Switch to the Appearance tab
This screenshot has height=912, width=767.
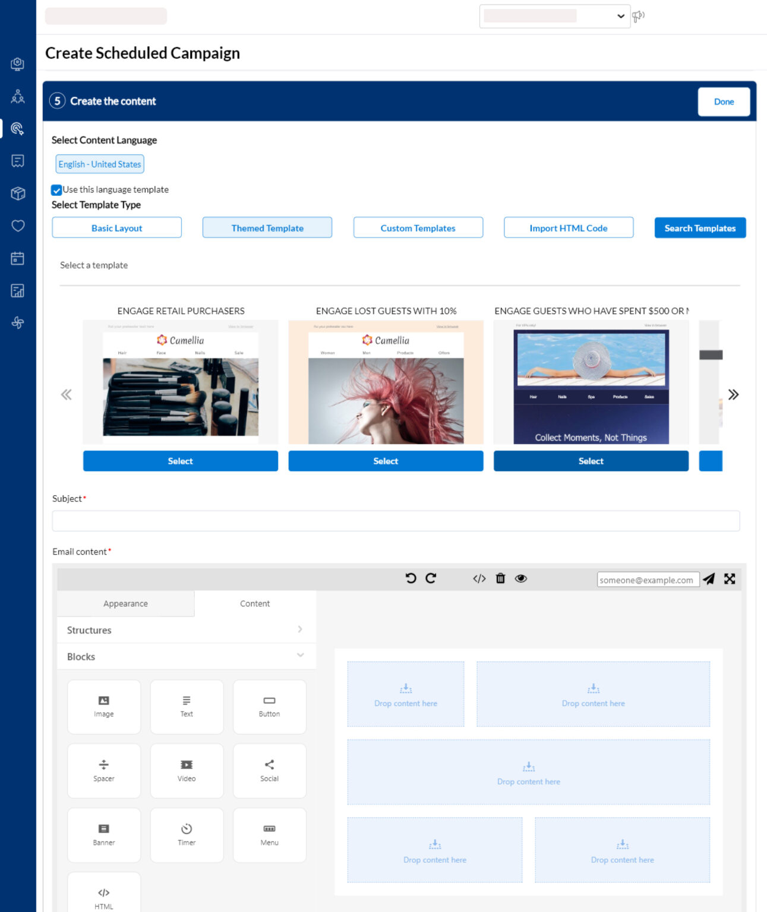125,603
